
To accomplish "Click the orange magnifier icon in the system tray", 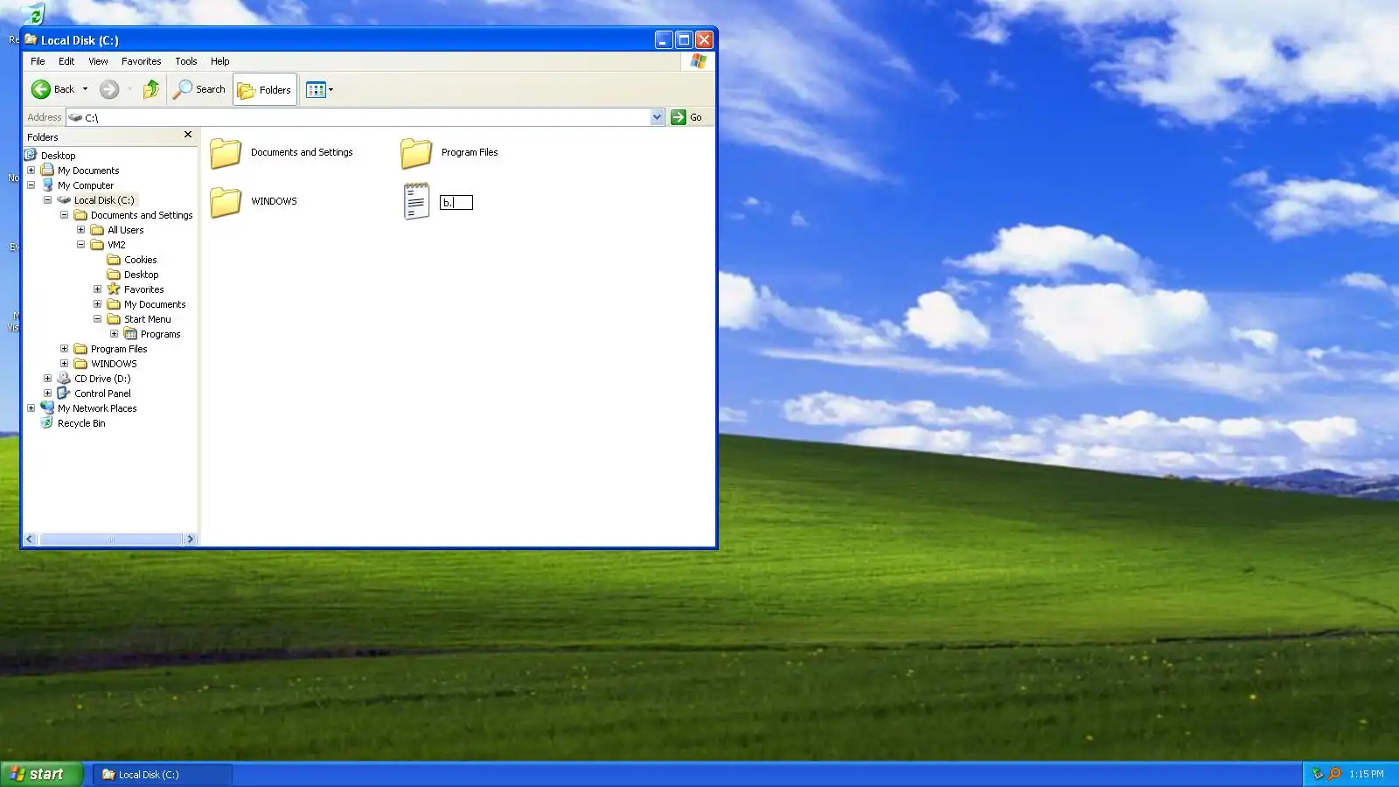I will coord(1334,774).
